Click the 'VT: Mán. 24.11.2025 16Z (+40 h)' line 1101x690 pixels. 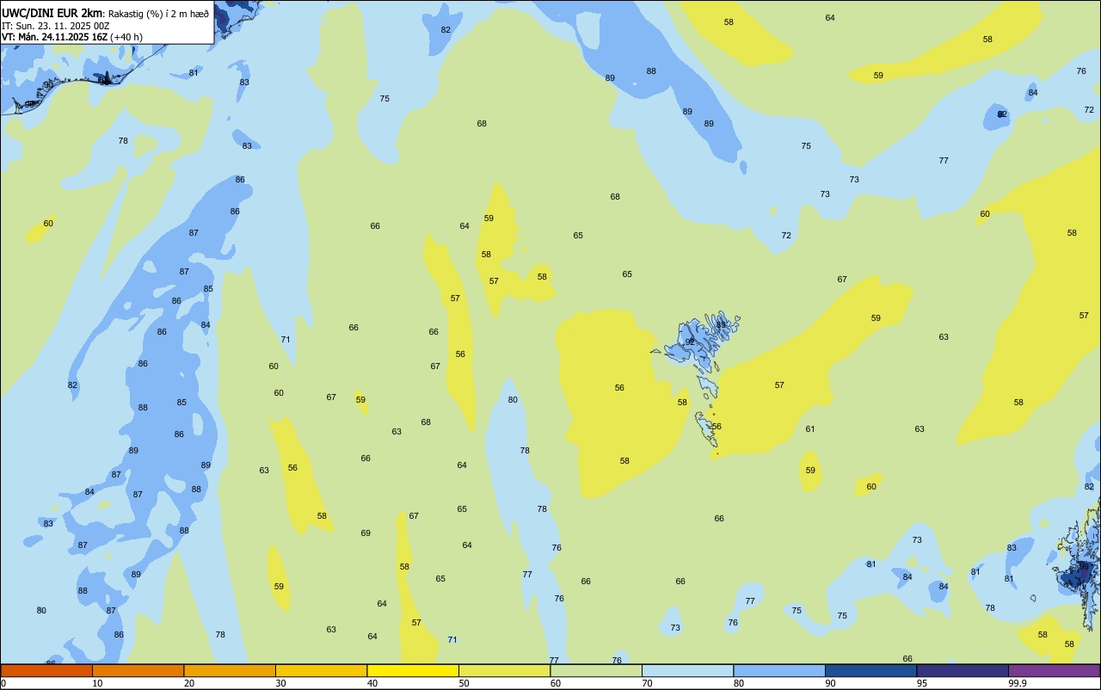72,37
